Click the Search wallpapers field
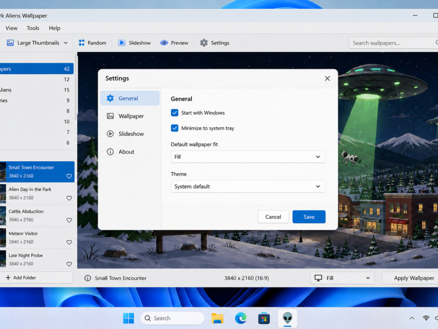 393,43
